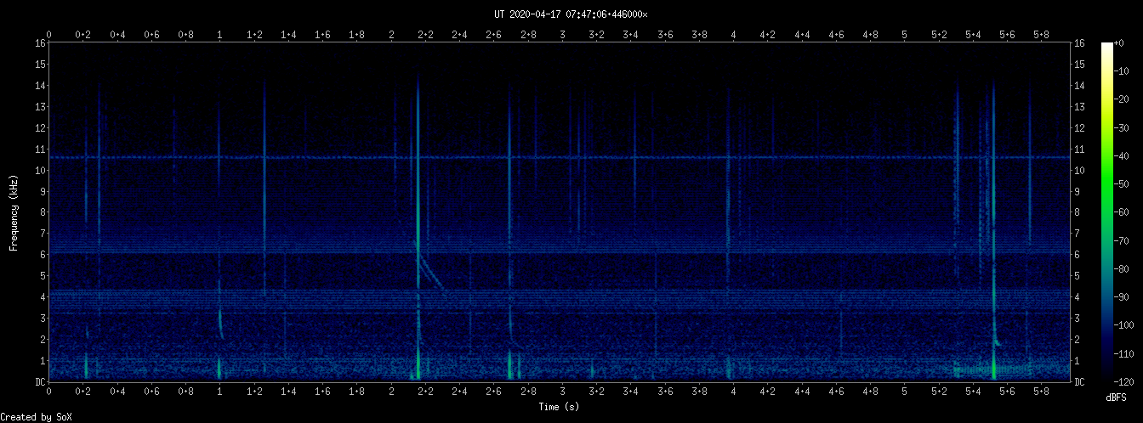
Task: Select the dBFS label below color scale
Action: [x=1117, y=397]
